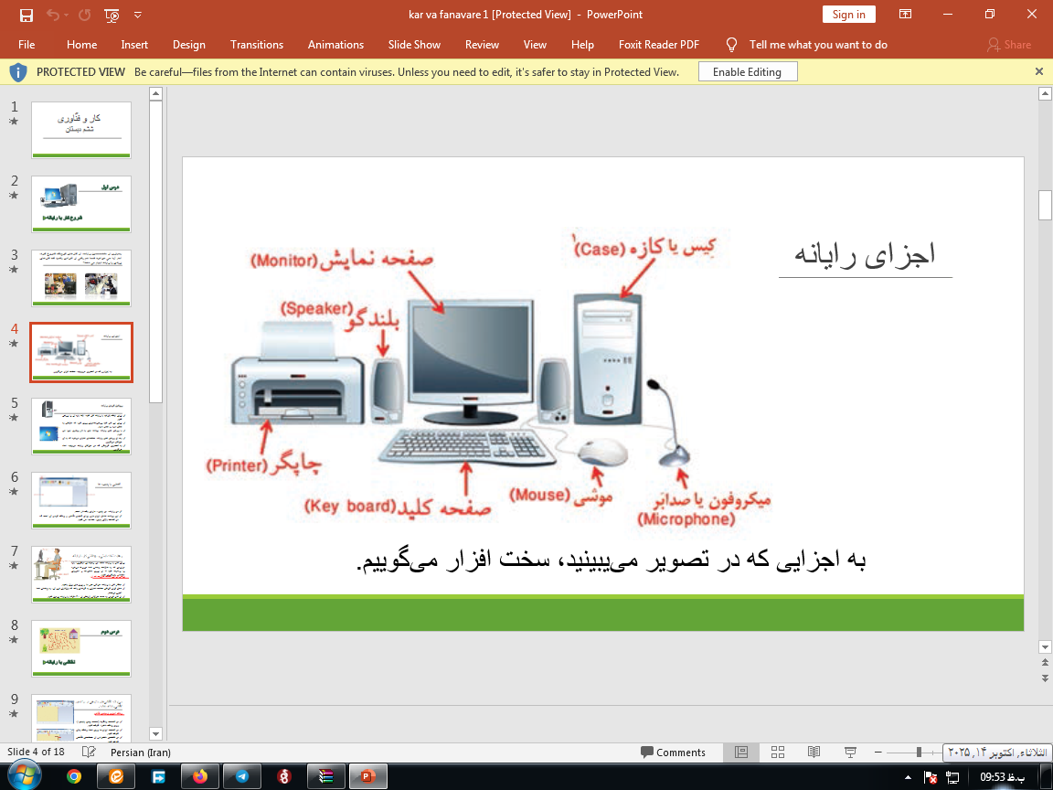This screenshot has width=1053, height=790.
Task: Click the Sign in button
Action: pyautogui.click(x=848, y=14)
